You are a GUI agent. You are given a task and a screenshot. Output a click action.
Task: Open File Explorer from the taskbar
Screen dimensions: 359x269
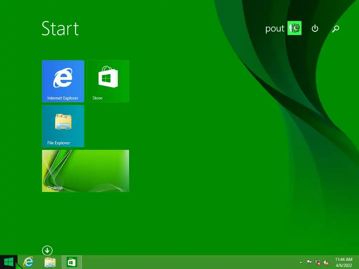[50, 262]
